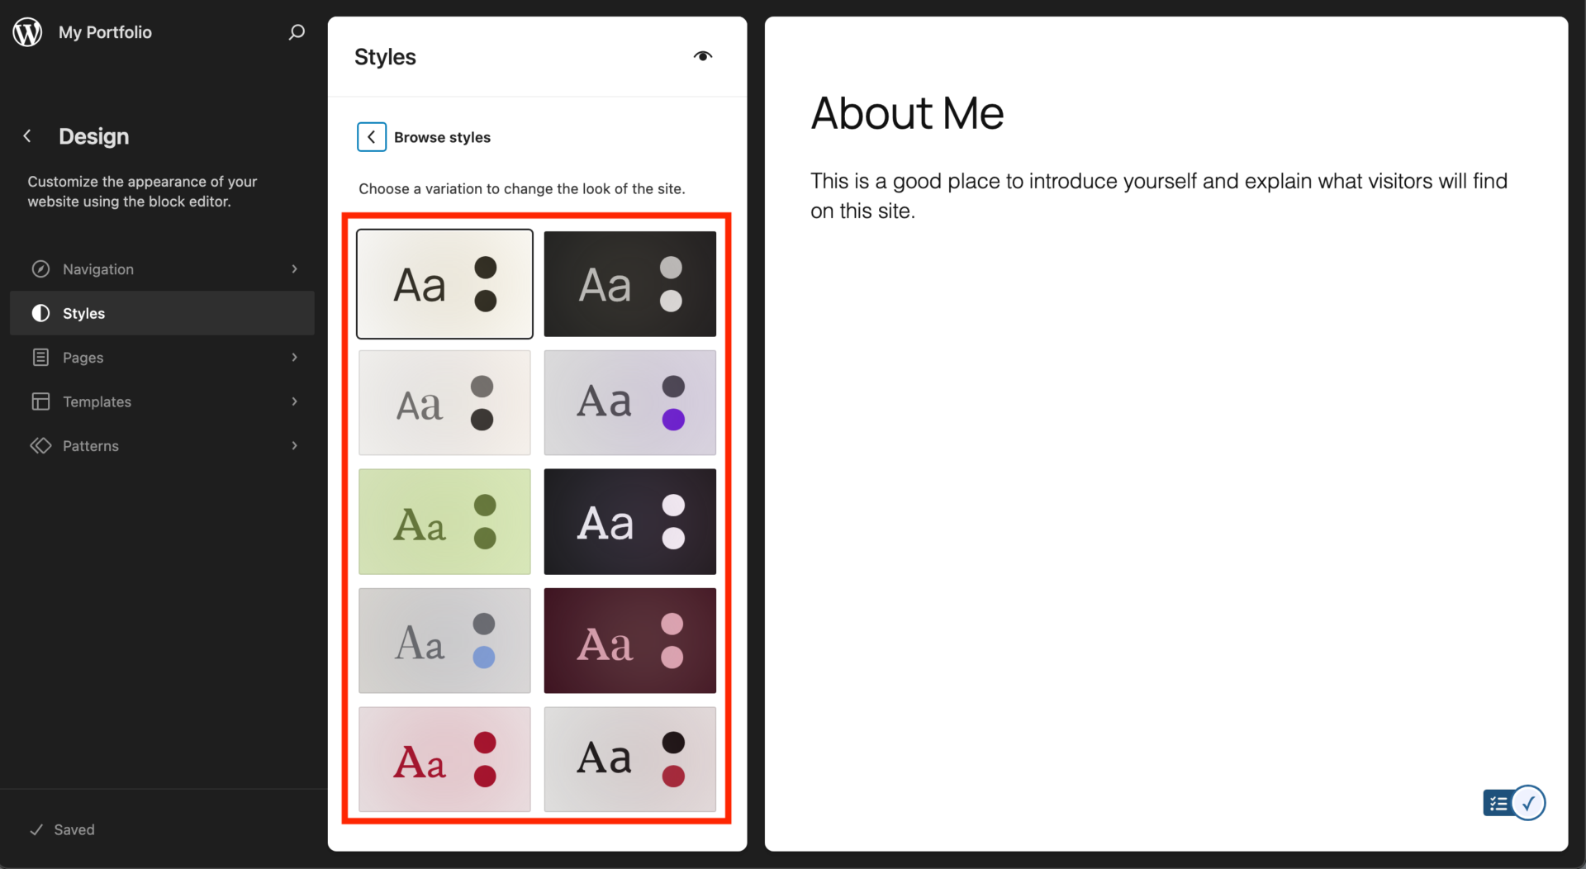1586x869 pixels.
Task: Click the Styles half-circle icon
Action: pos(40,313)
